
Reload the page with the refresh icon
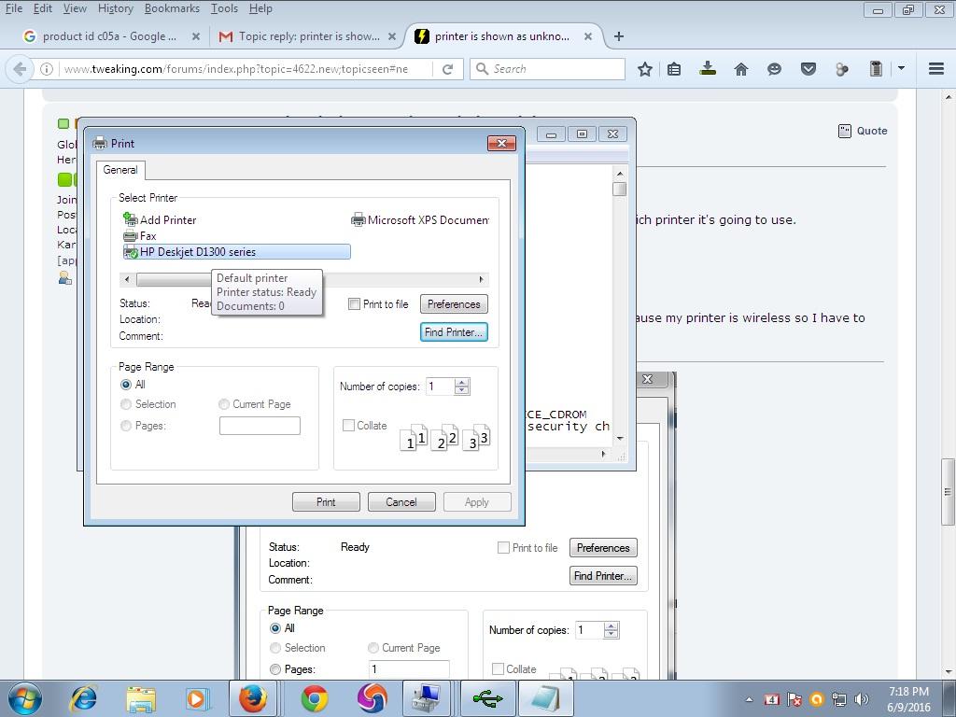pyautogui.click(x=447, y=69)
